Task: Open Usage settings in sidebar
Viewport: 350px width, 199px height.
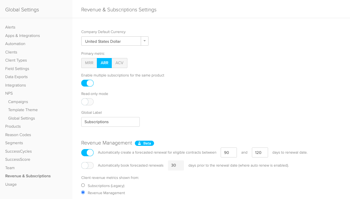Action: [11, 184]
